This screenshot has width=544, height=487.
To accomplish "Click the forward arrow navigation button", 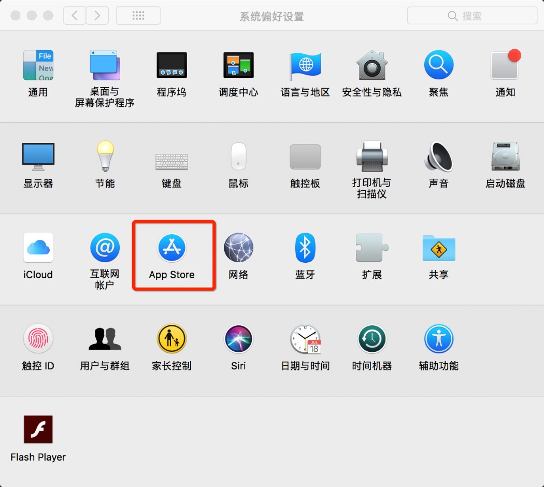I will point(97,16).
